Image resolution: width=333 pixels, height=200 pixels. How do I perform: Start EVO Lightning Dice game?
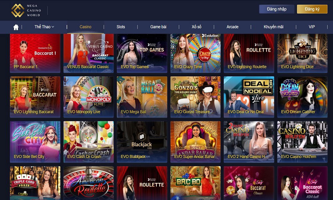point(302,53)
